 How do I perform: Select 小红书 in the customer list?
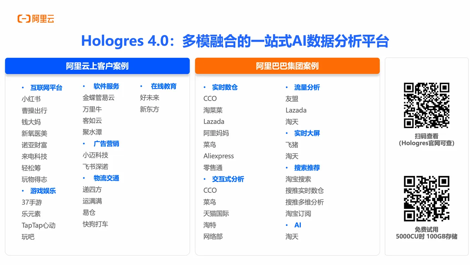pyautogui.click(x=31, y=99)
